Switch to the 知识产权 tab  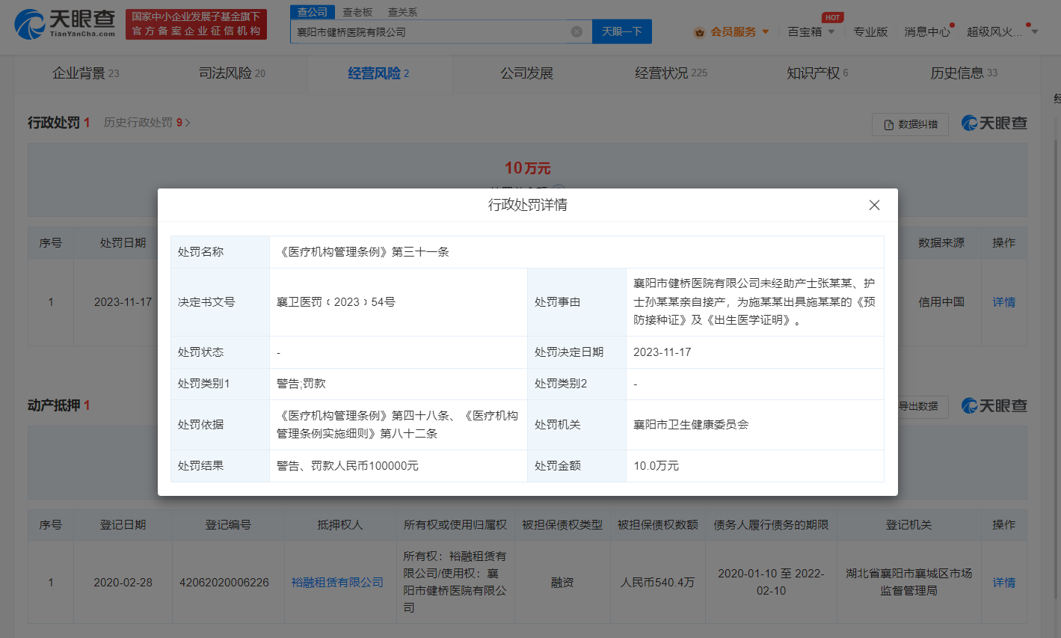(x=817, y=73)
